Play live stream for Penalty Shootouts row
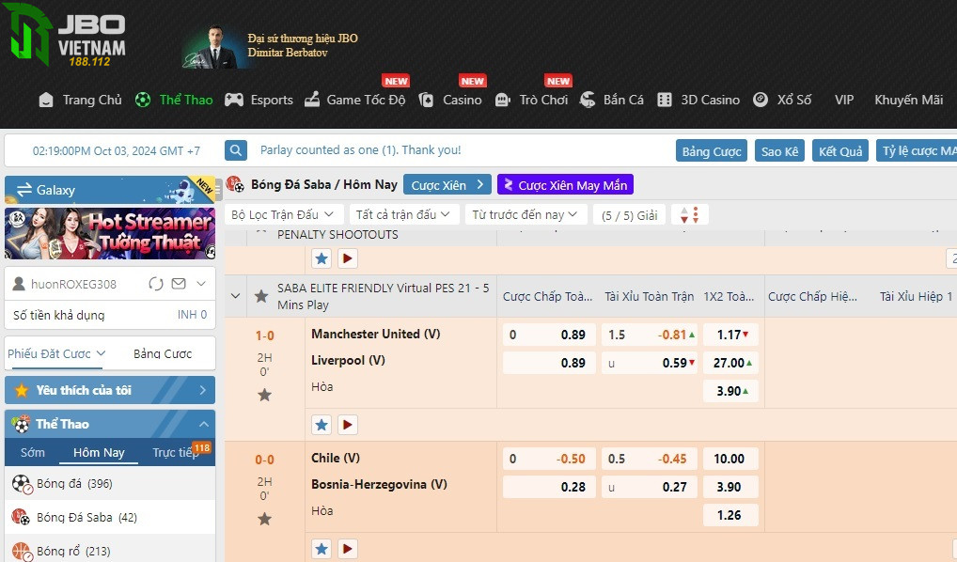The width and height of the screenshot is (957, 562). point(347,258)
